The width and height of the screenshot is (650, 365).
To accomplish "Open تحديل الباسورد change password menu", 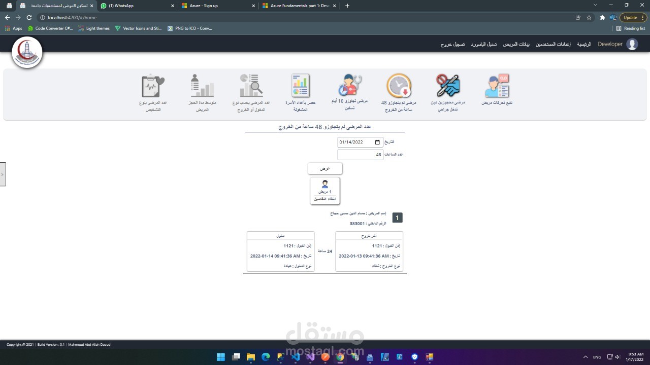I will (x=484, y=44).
